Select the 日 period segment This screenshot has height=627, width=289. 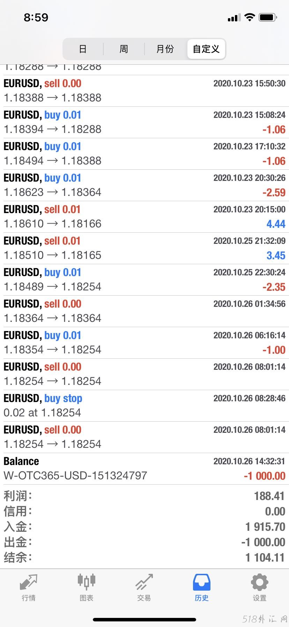coord(83,49)
